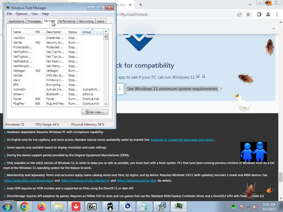Open the black cartoon penguin app in taskbar
The image size is (283, 212).
coord(110,206)
